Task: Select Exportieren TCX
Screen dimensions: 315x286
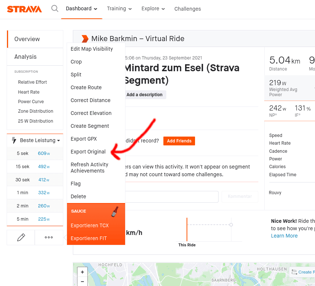Action: click(89, 225)
